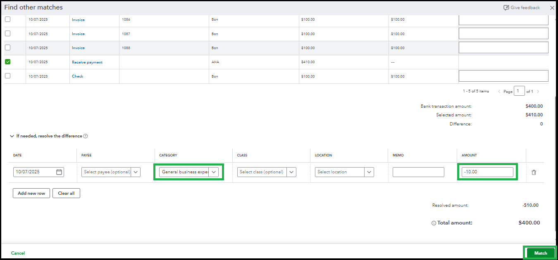Click the Memo input field
The height and width of the screenshot is (260, 558).
tap(418, 172)
